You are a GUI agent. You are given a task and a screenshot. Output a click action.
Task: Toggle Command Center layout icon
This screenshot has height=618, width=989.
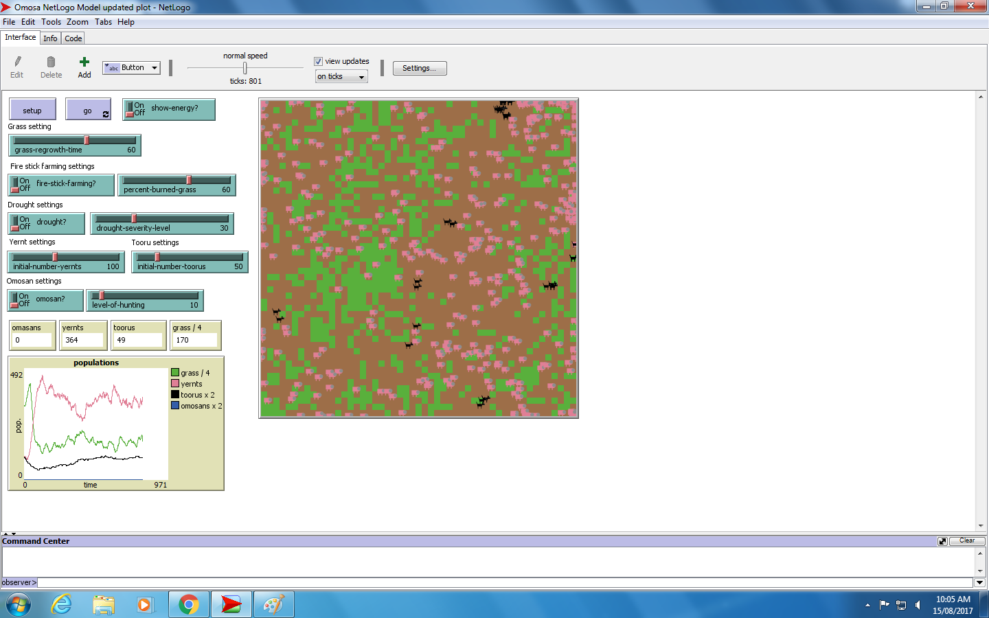point(942,541)
